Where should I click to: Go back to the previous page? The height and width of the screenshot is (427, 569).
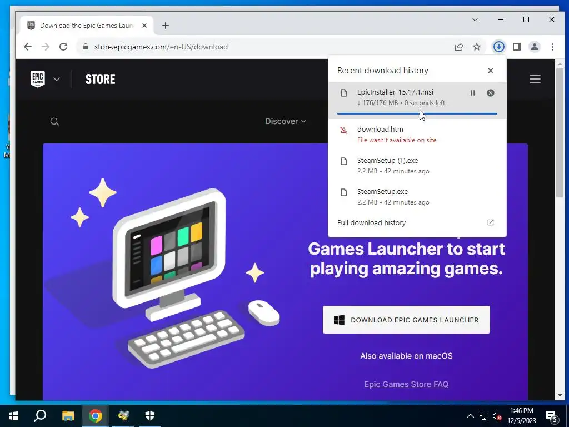pos(28,47)
